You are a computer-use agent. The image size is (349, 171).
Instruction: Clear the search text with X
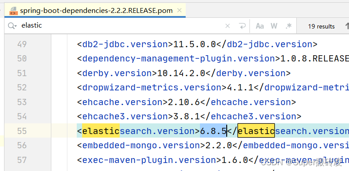coord(228,26)
